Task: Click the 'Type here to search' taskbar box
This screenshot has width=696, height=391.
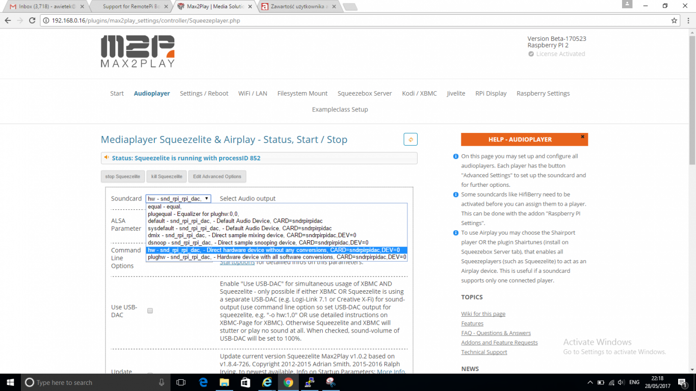Action: pyautogui.click(x=95, y=382)
